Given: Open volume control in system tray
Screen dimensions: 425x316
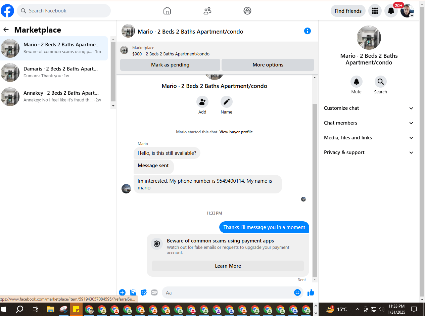Looking at the screenshot, I should tap(381, 309).
